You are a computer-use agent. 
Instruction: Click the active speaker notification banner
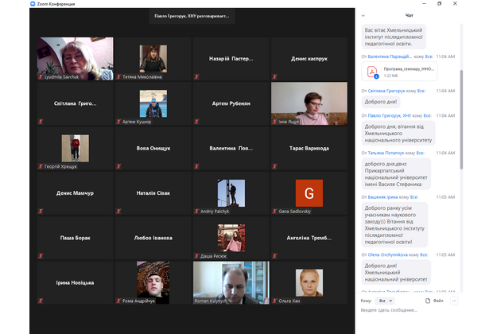tap(192, 16)
